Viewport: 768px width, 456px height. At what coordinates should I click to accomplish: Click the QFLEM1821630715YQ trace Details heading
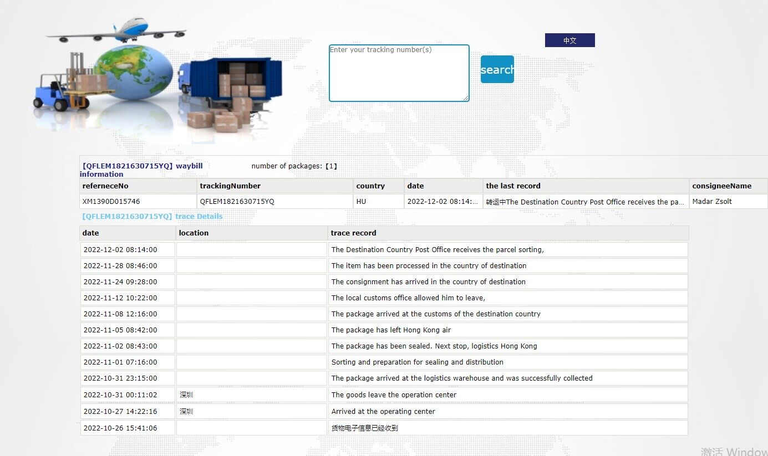coord(152,217)
